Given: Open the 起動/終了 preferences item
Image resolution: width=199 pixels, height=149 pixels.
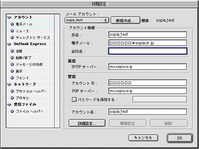Looking at the screenshot, I should pos(30,58).
